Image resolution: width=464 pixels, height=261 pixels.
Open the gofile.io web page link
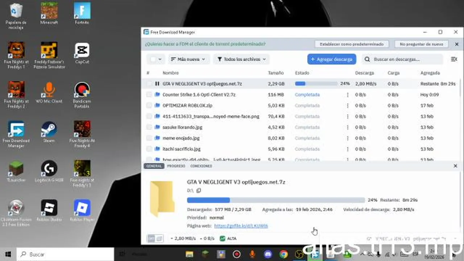(241, 226)
